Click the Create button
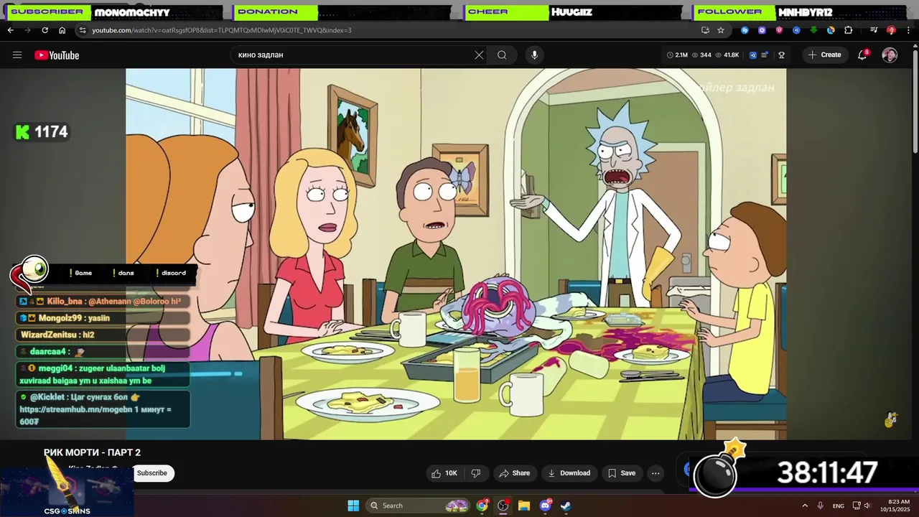 click(824, 55)
